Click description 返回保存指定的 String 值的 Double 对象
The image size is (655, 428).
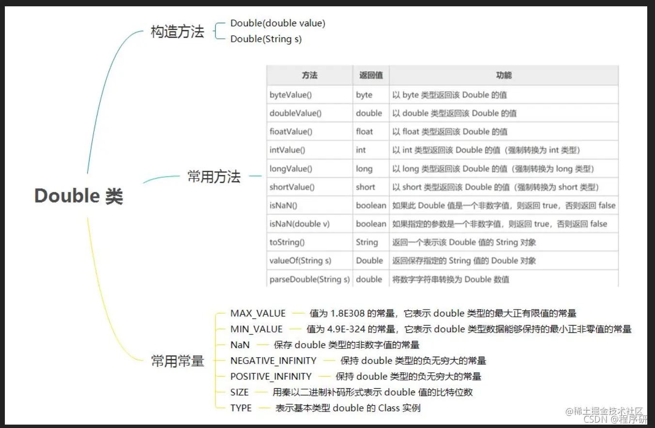pyautogui.click(x=464, y=261)
